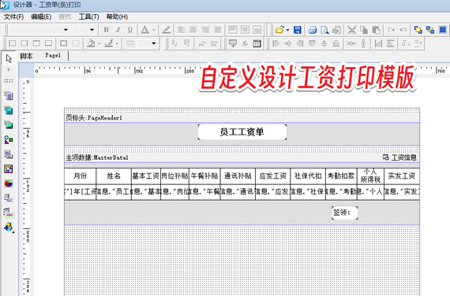Click the Cut scissors icon

pyautogui.click(x=351, y=30)
